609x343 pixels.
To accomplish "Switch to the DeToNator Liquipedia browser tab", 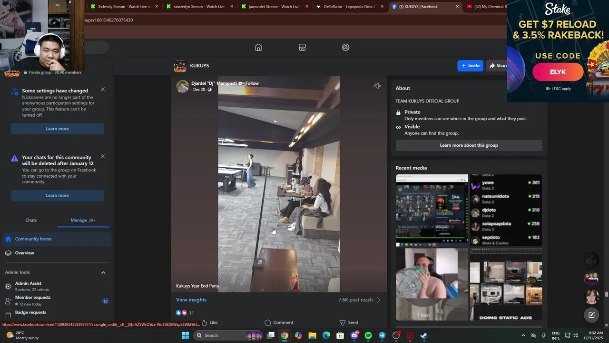I will (350, 7).
